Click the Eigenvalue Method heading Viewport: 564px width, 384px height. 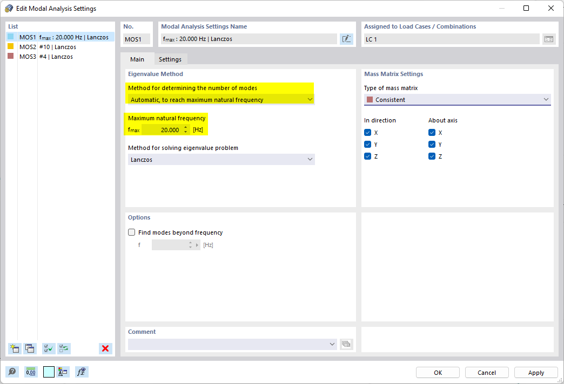156,74
